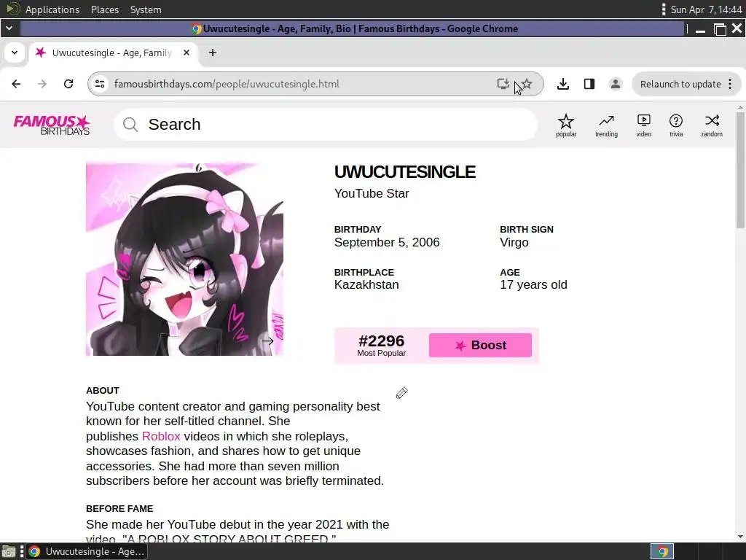
Task: Open the popular section
Action: point(565,125)
